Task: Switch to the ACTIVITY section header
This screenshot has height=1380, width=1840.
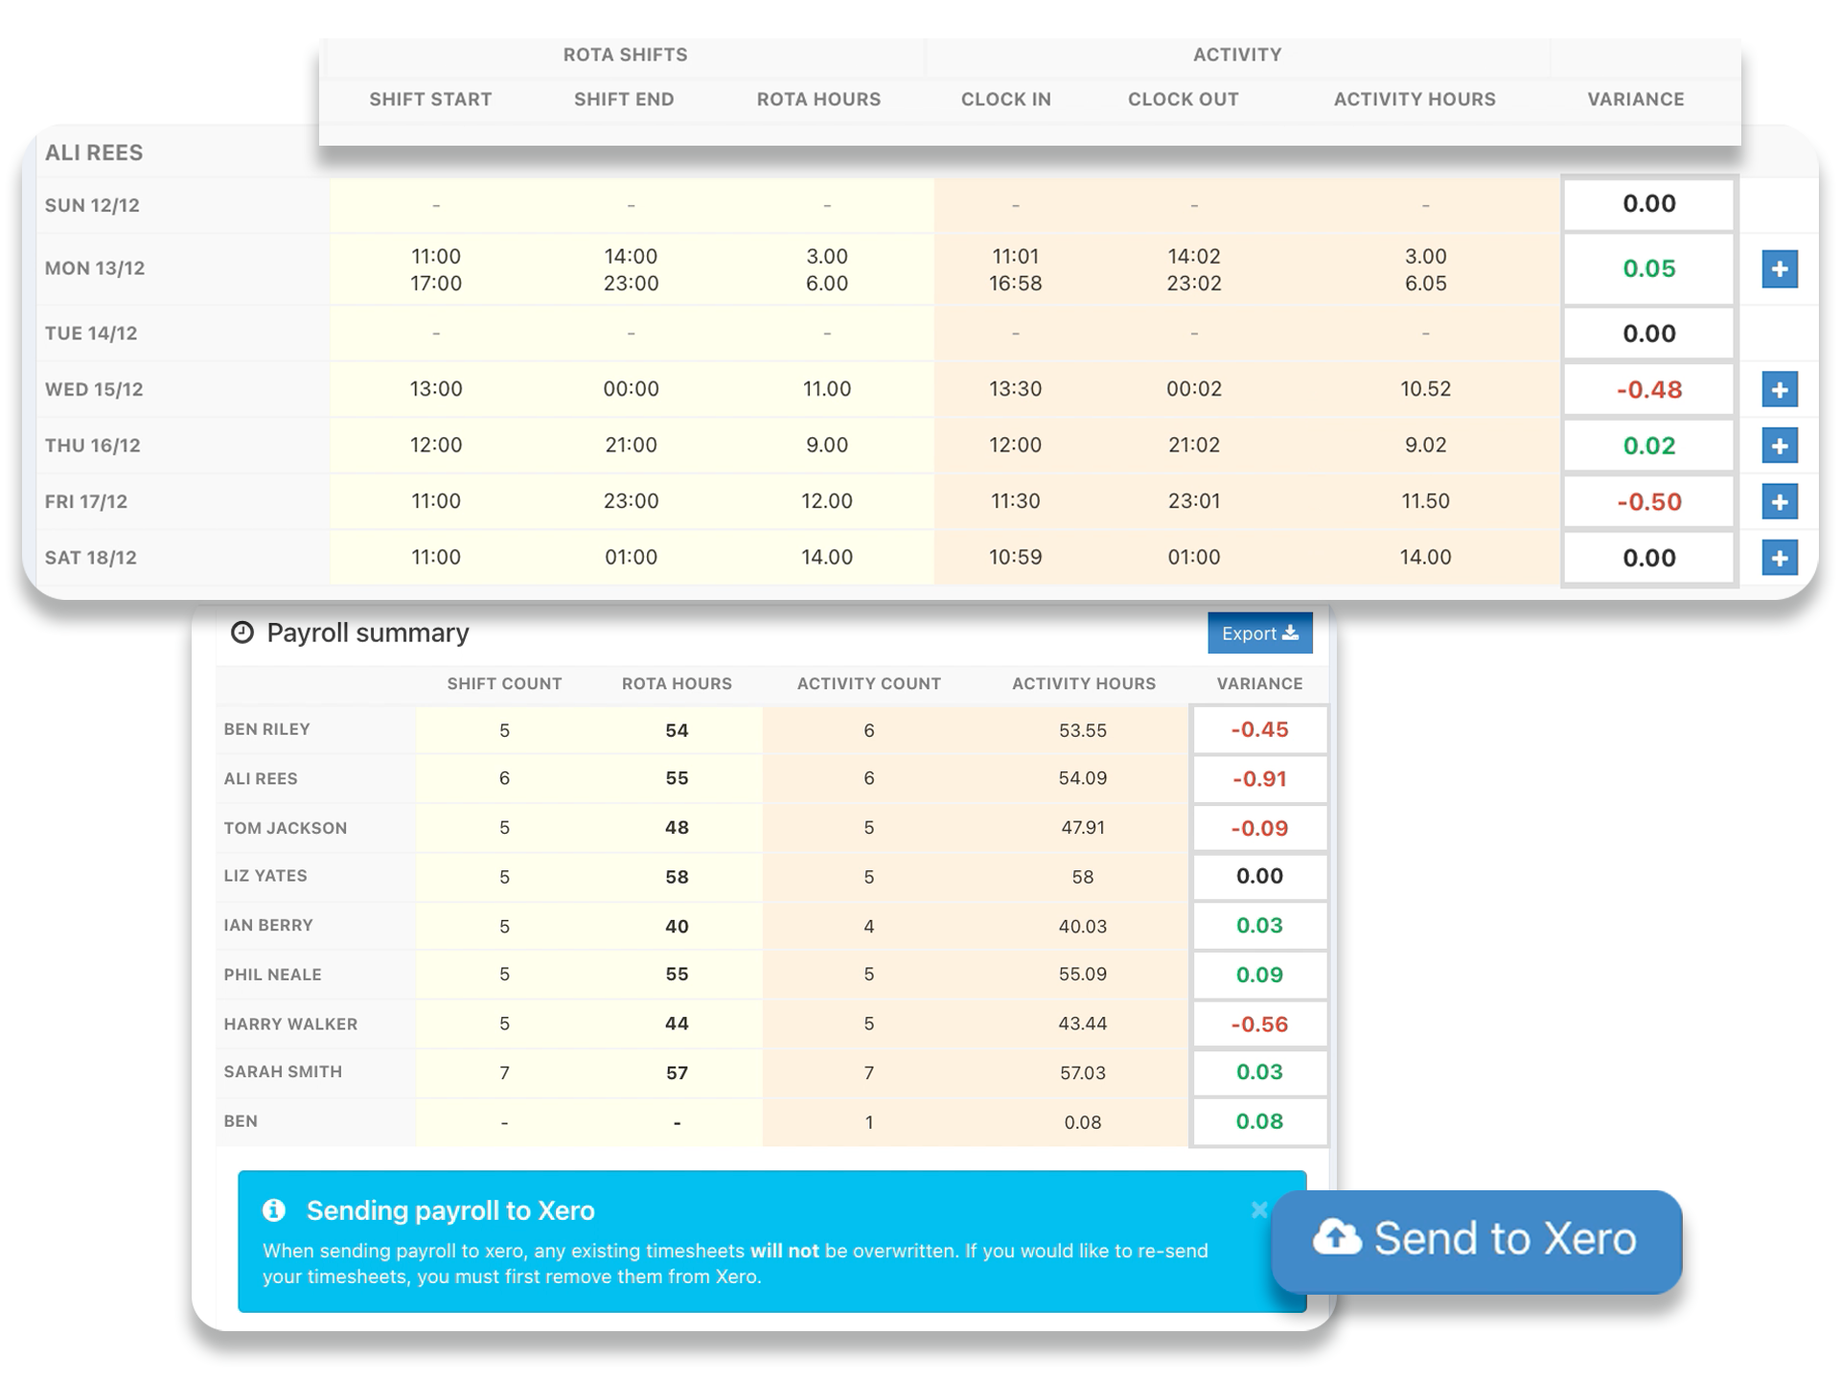Action: coord(1236,55)
